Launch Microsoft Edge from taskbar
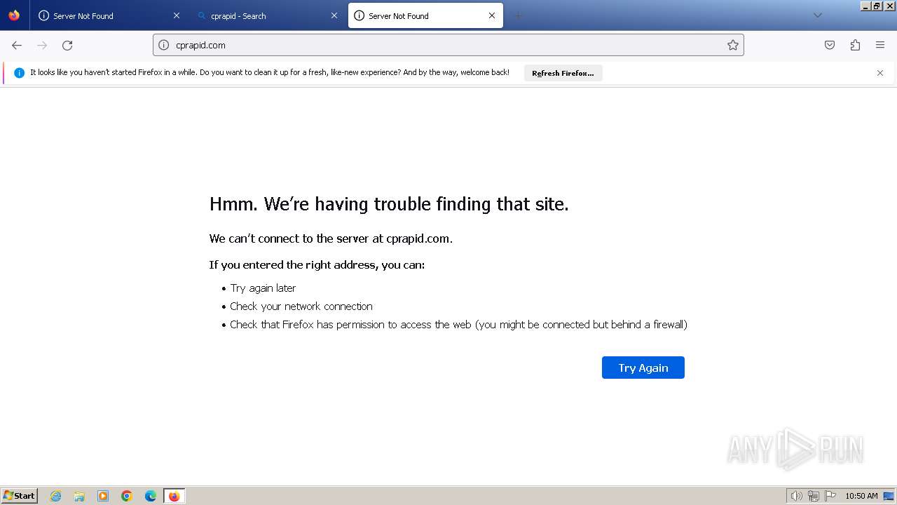This screenshot has width=897, height=505. pos(151,496)
